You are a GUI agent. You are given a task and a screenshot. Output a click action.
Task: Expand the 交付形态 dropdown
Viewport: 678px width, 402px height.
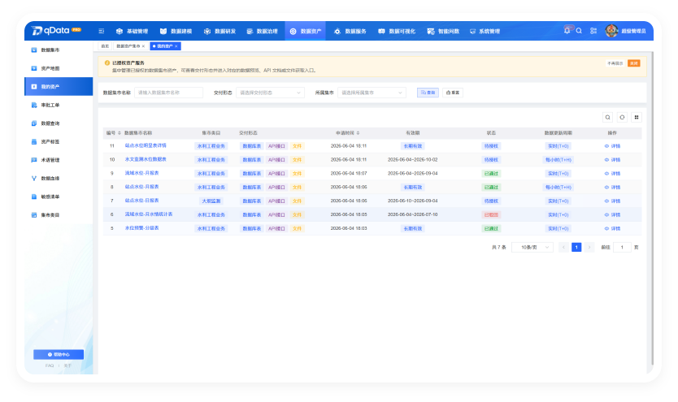[270, 93]
